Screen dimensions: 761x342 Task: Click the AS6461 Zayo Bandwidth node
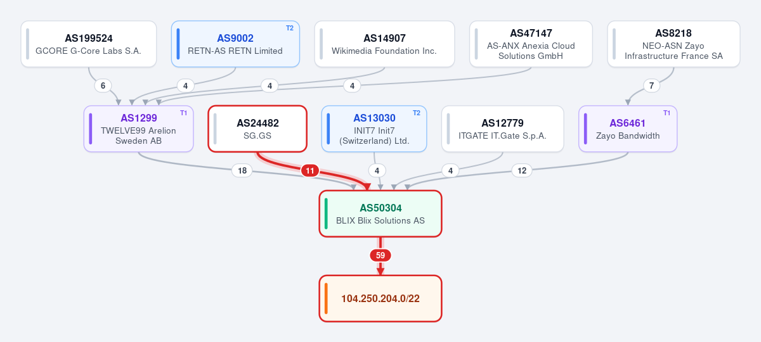click(628, 129)
